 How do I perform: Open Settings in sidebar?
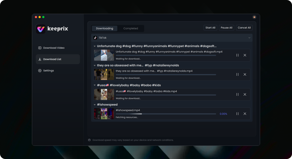58,71
